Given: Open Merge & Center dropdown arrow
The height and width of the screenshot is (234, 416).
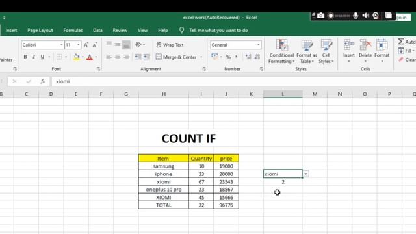Looking at the screenshot, I should click(201, 57).
